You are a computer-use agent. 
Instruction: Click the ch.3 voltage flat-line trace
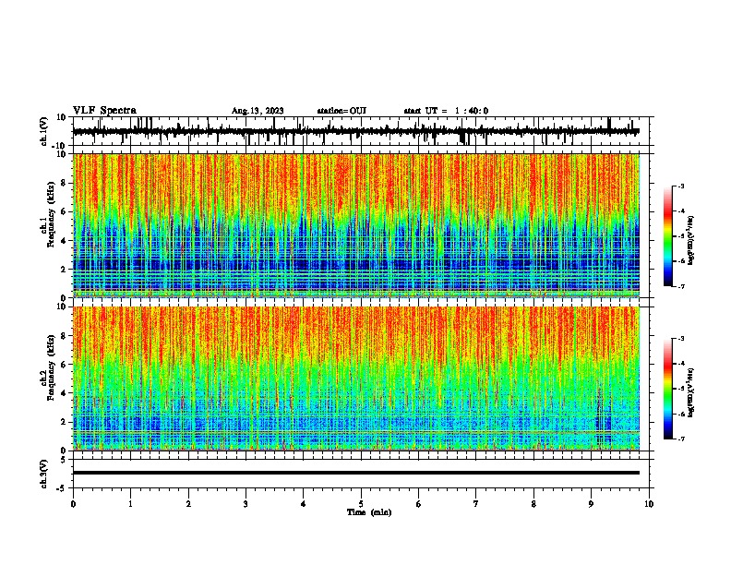click(356, 473)
